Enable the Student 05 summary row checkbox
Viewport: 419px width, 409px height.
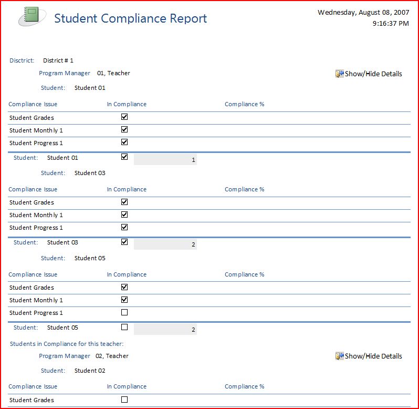click(x=124, y=327)
